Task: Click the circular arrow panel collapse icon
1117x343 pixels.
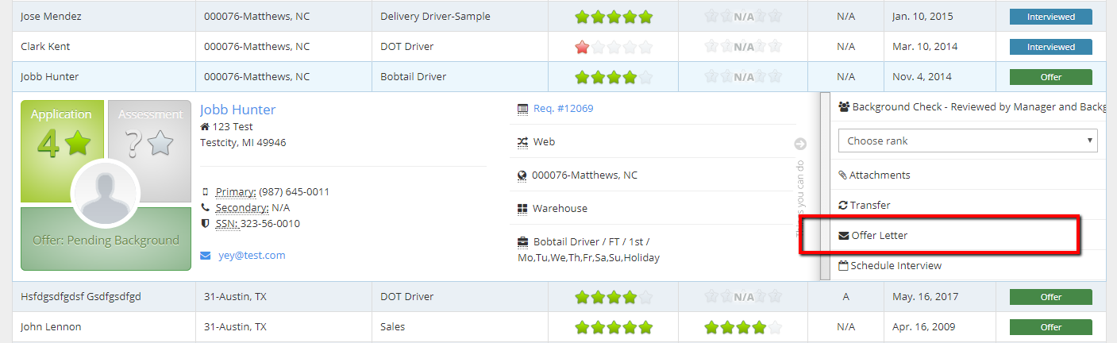Action: (x=800, y=144)
